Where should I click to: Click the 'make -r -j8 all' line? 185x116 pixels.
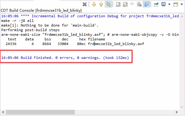(17, 21)
